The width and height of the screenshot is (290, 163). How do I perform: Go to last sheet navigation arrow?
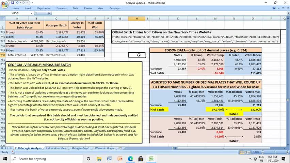[11, 148]
